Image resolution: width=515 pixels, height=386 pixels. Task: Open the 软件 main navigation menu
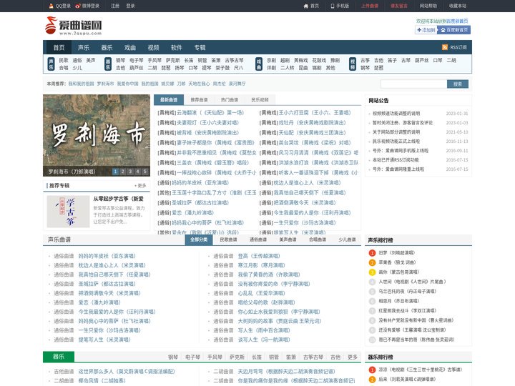click(x=177, y=48)
